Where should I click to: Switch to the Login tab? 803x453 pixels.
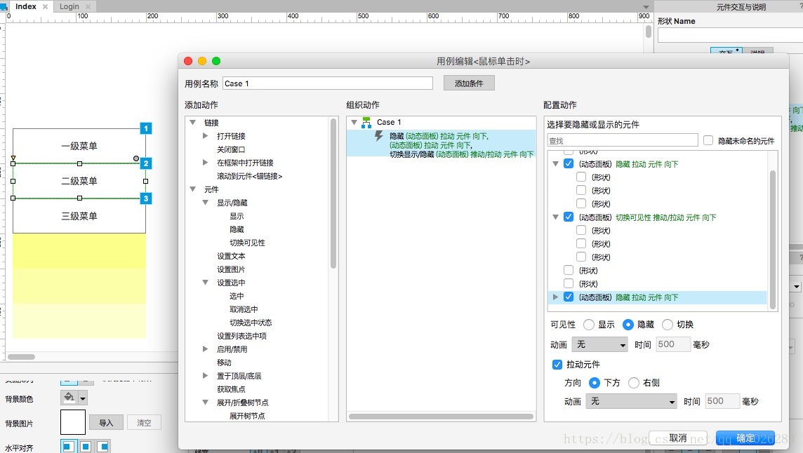(x=69, y=6)
